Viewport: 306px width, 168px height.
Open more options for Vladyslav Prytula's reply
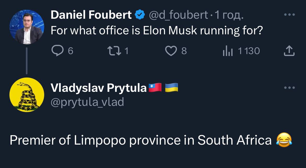click(x=290, y=88)
